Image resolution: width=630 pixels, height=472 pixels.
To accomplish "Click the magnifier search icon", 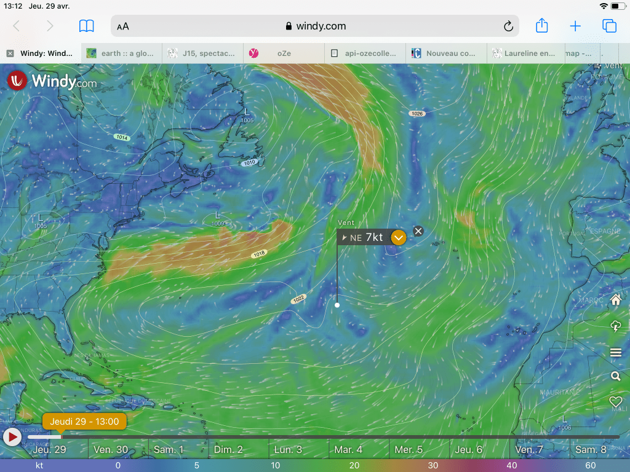I will point(615,376).
